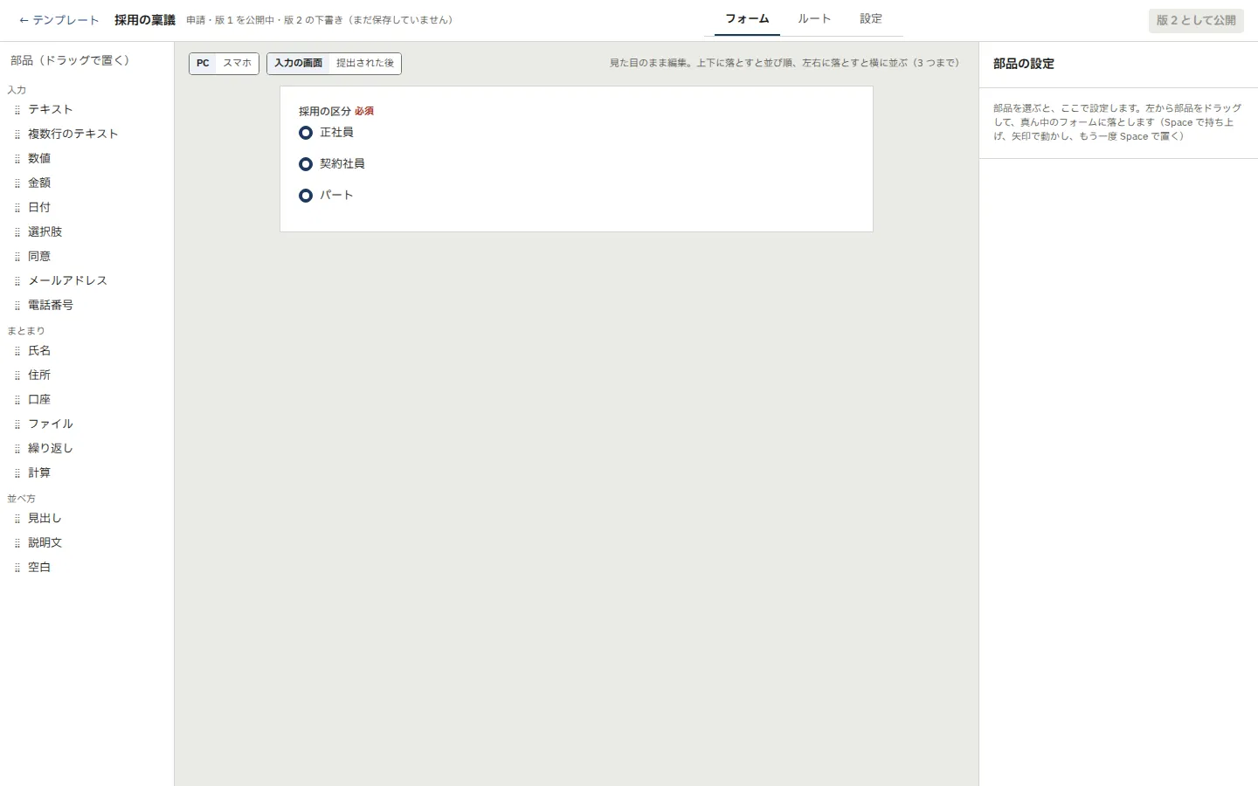Click the drag handle beside 複数行のテキスト
The height and width of the screenshot is (786, 1258).
(17, 134)
